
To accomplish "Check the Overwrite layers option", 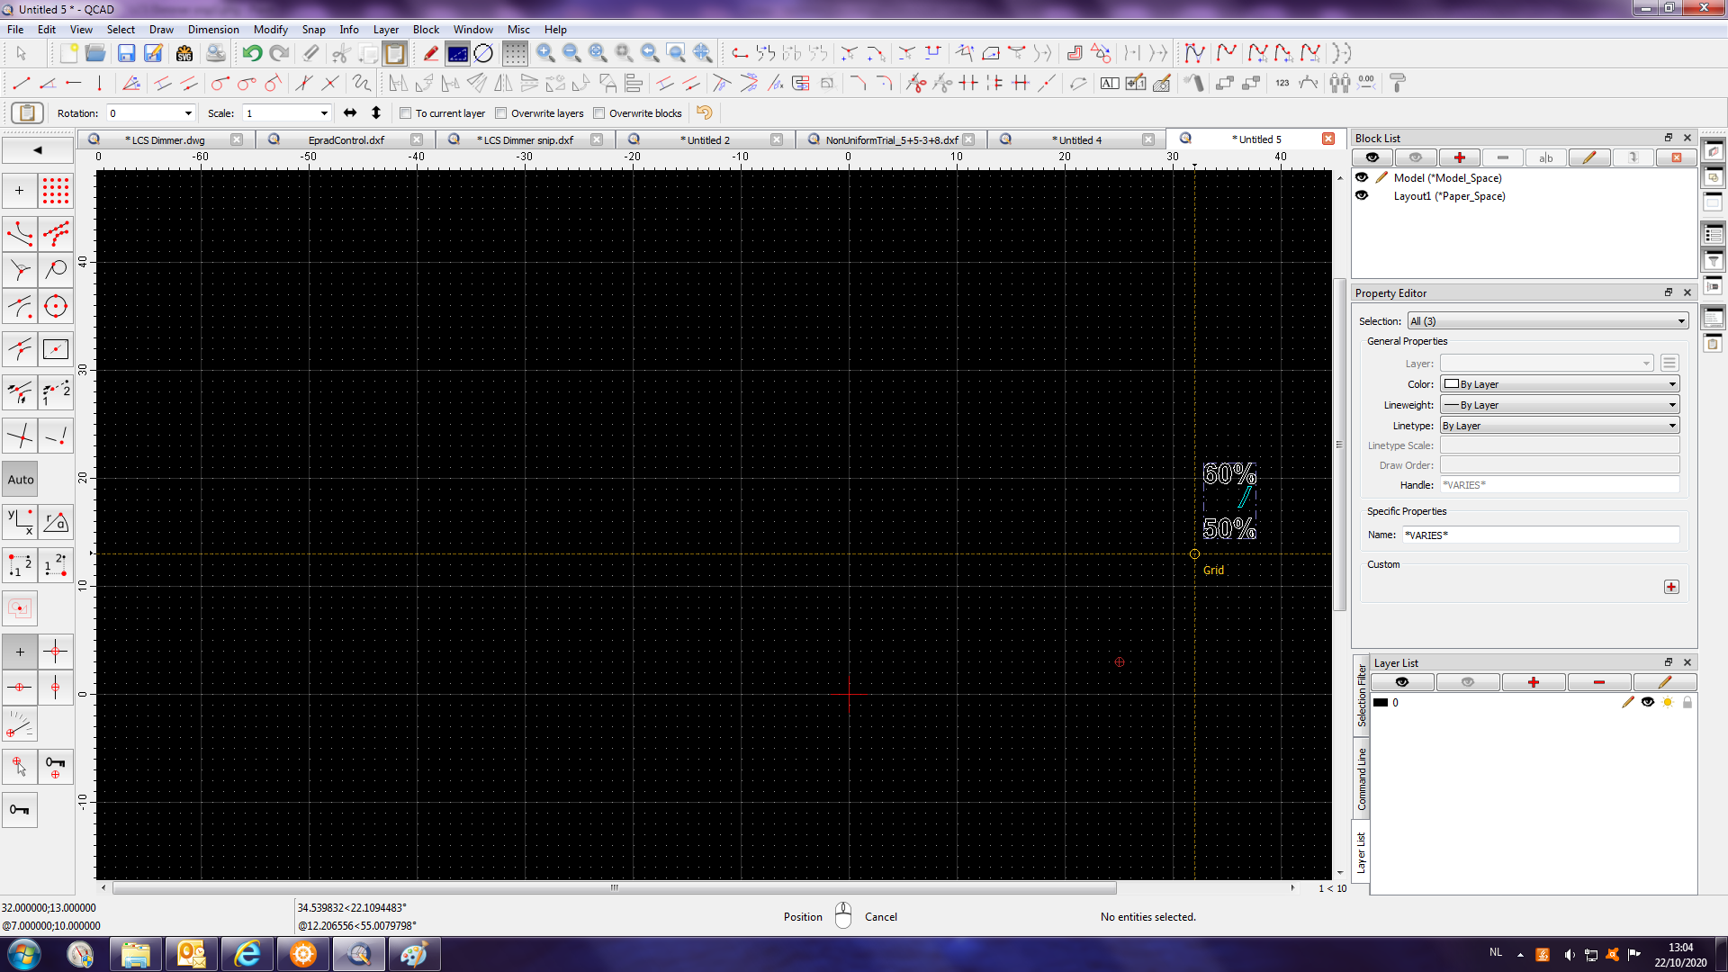I will tap(501, 113).
